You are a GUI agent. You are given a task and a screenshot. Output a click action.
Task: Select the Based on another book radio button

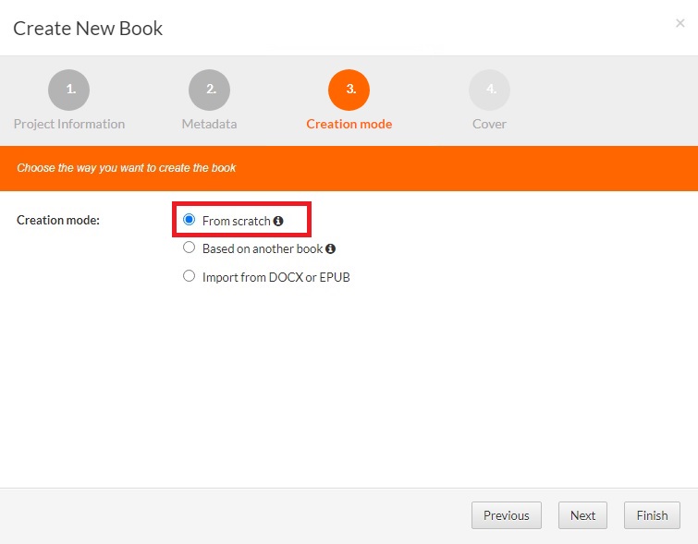190,248
